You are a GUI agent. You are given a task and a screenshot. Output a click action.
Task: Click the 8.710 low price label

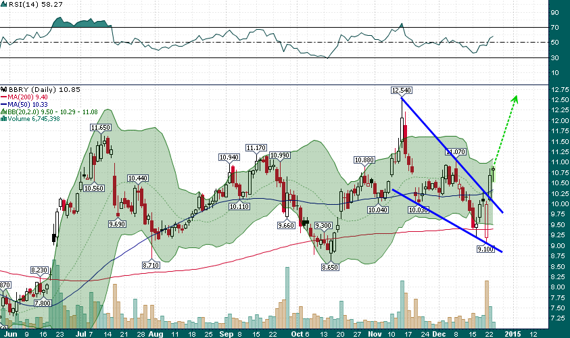pos(151,265)
